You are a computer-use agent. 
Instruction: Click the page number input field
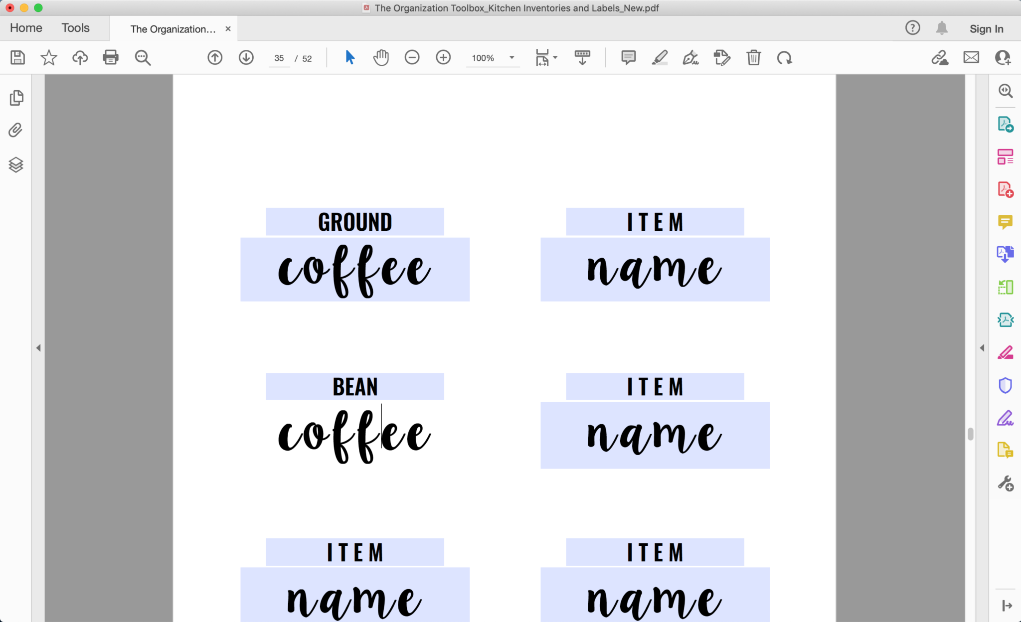[279, 58]
